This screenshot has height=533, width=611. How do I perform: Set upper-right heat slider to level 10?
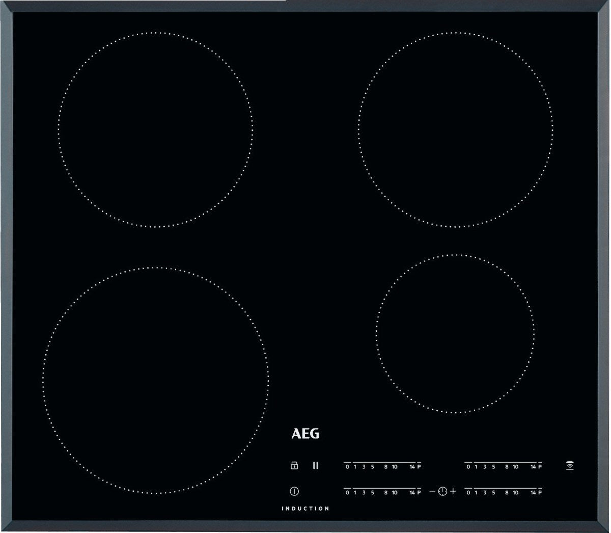pos(515,467)
